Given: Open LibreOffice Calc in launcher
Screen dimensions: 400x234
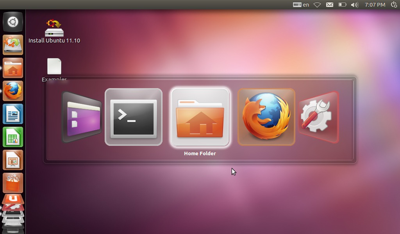Looking at the screenshot, I should click(x=13, y=137).
